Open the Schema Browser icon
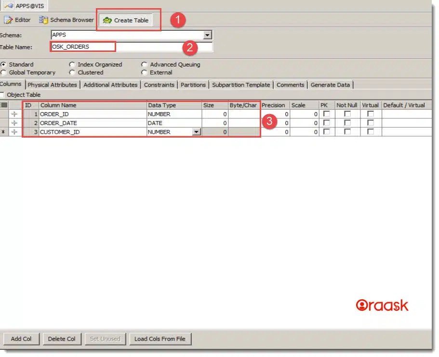This screenshot has width=439, height=357. coord(44,20)
